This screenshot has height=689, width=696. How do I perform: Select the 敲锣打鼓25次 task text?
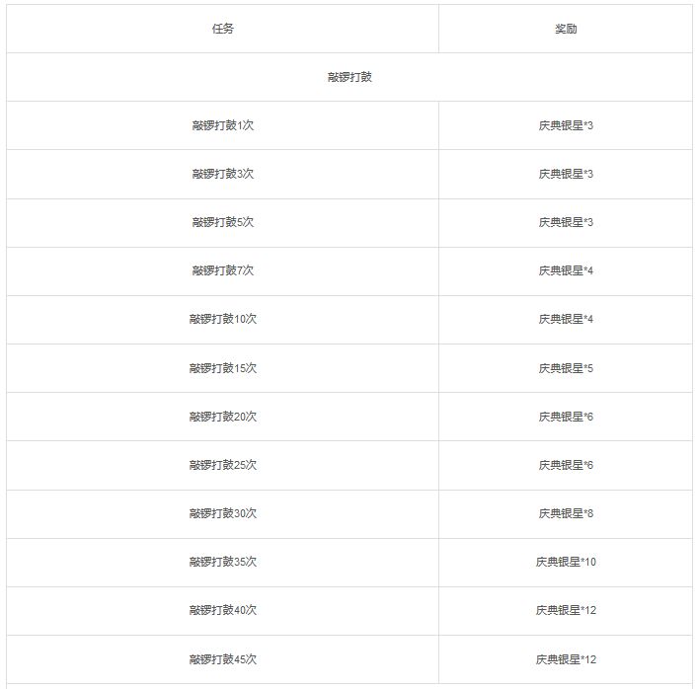pyautogui.click(x=223, y=465)
